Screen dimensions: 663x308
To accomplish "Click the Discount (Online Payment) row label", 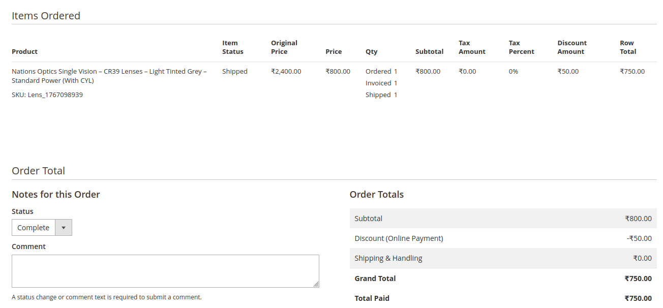I will click(399, 238).
